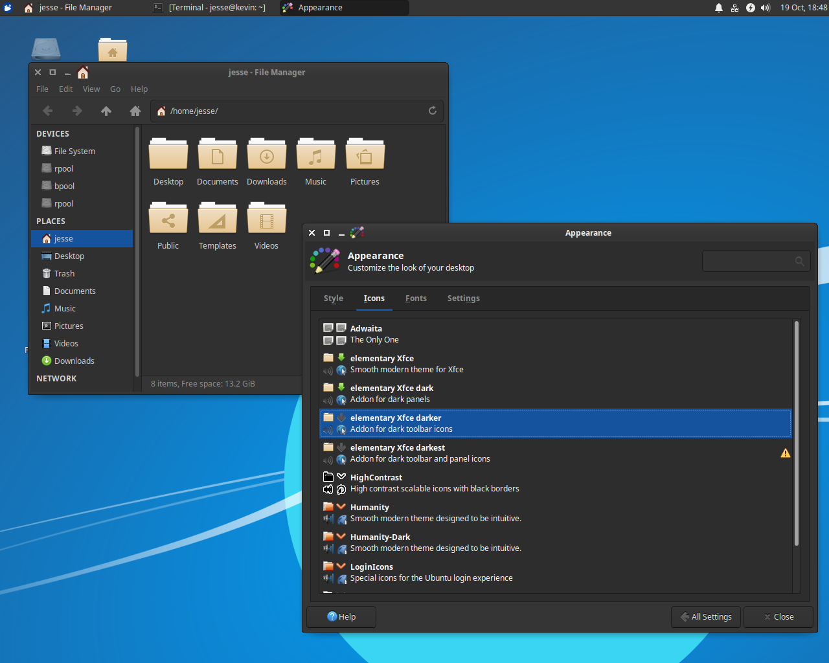Reload the /home/jesse/ location
This screenshot has height=663, width=829.
click(433, 111)
